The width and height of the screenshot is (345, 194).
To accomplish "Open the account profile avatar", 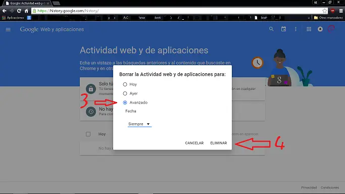I will coord(331,29).
